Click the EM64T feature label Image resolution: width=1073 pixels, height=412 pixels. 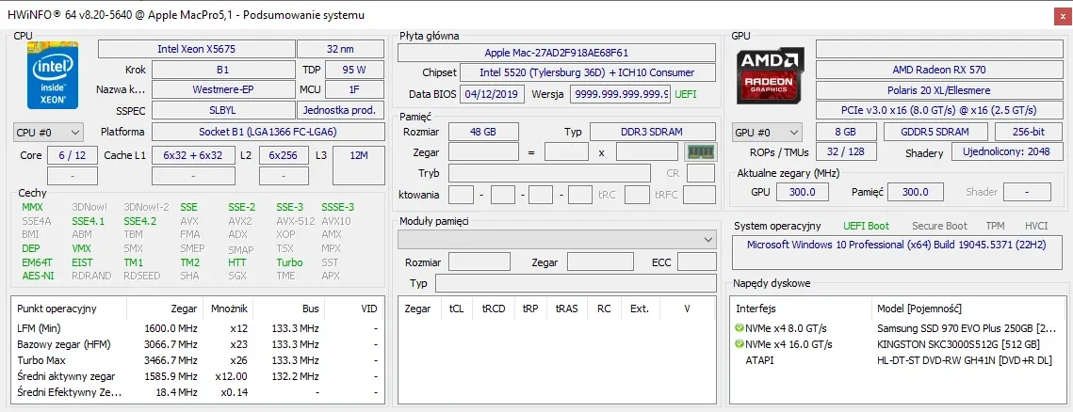tap(37, 261)
